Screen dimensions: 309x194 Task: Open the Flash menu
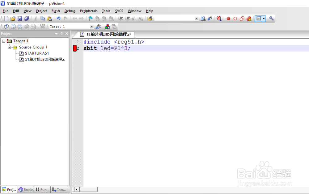pos(56,11)
